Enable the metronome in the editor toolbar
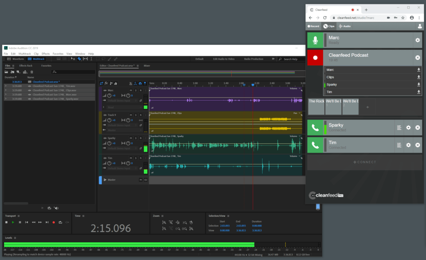The height and width of the screenshot is (260, 426). tap(130, 83)
